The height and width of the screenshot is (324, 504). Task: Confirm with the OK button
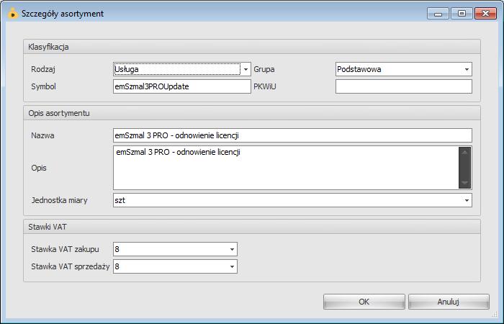[364, 302]
